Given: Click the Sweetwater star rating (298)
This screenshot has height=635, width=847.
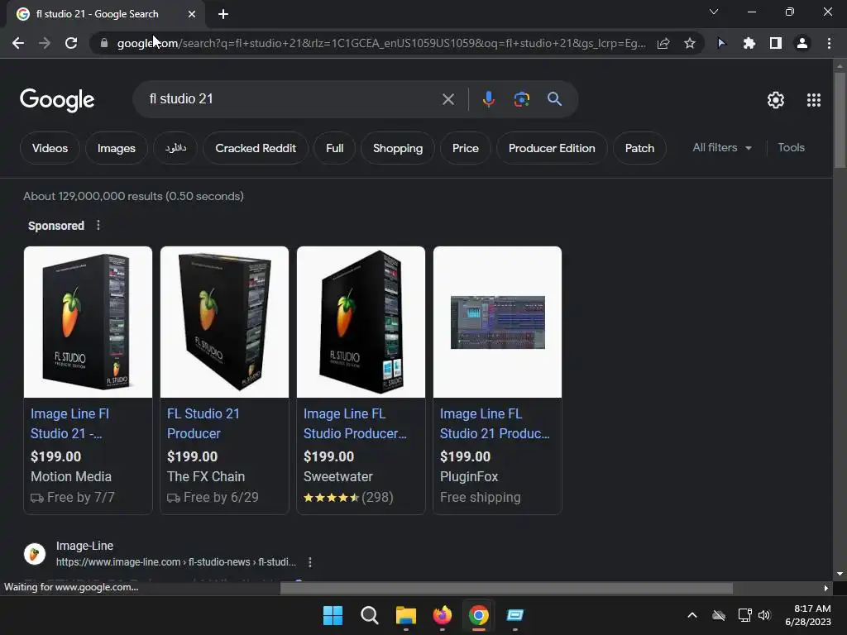Looking at the screenshot, I should (348, 497).
